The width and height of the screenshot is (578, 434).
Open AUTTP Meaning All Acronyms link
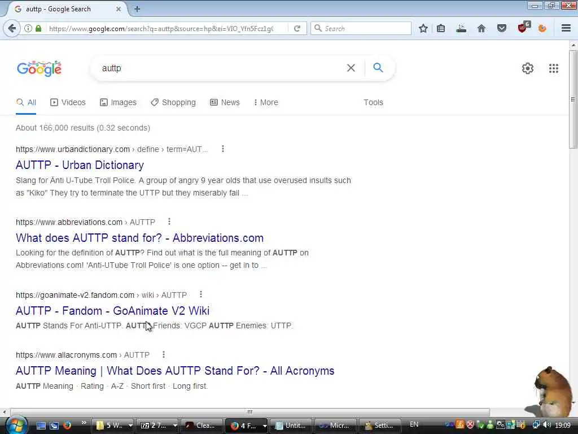[175, 371]
